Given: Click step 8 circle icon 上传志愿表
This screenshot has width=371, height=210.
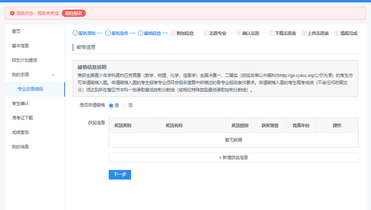Looking at the screenshot, I should [x=304, y=33].
